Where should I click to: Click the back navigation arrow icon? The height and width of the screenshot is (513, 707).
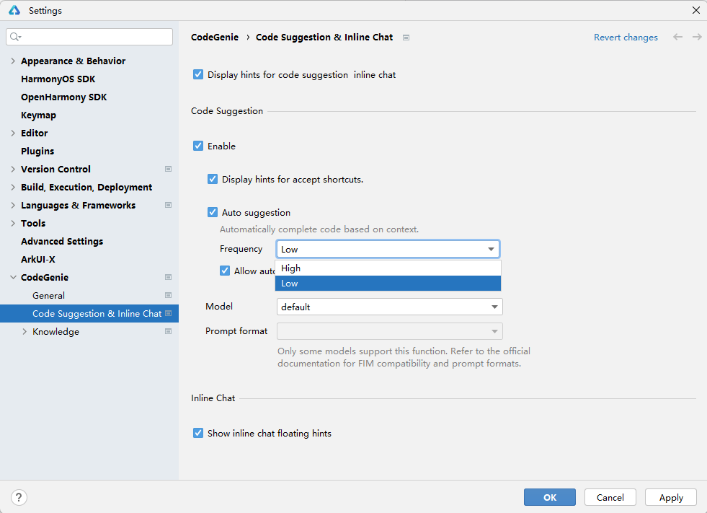pyautogui.click(x=677, y=37)
